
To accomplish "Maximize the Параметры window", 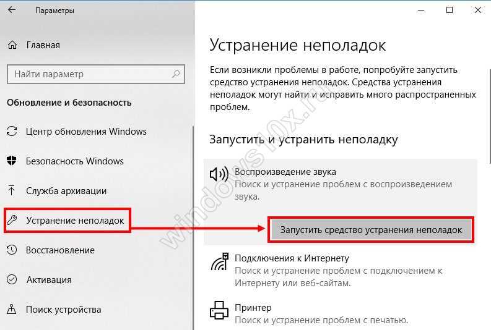I will pos(450,11).
